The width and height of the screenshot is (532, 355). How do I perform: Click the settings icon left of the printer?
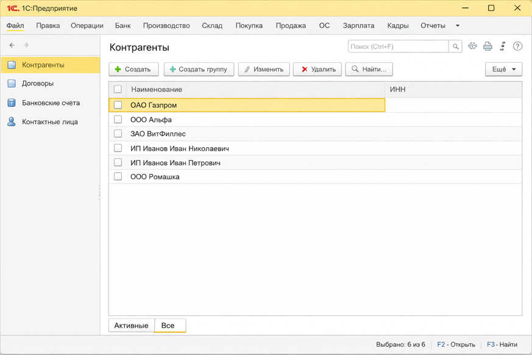(x=472, y=46)
